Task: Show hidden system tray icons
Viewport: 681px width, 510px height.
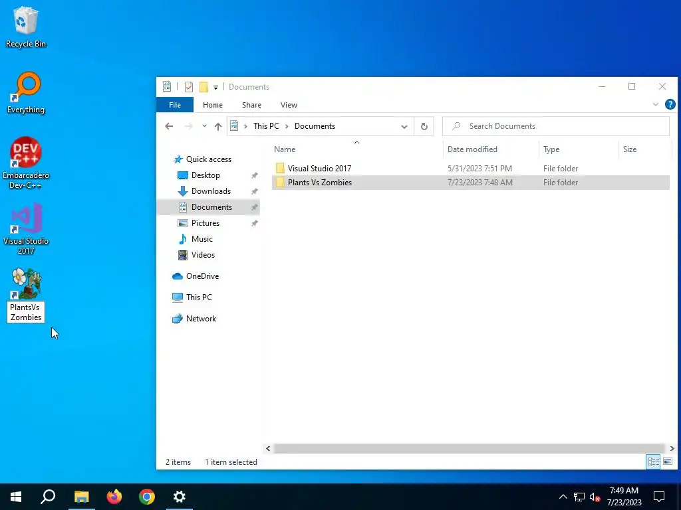Action: [x=563, y=497]
